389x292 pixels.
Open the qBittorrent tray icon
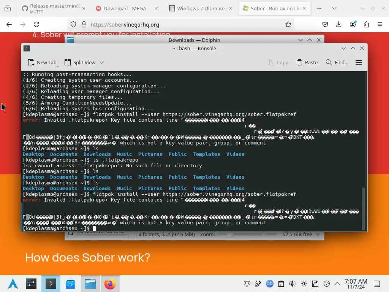pyautogui.click(x=270, y=284)
